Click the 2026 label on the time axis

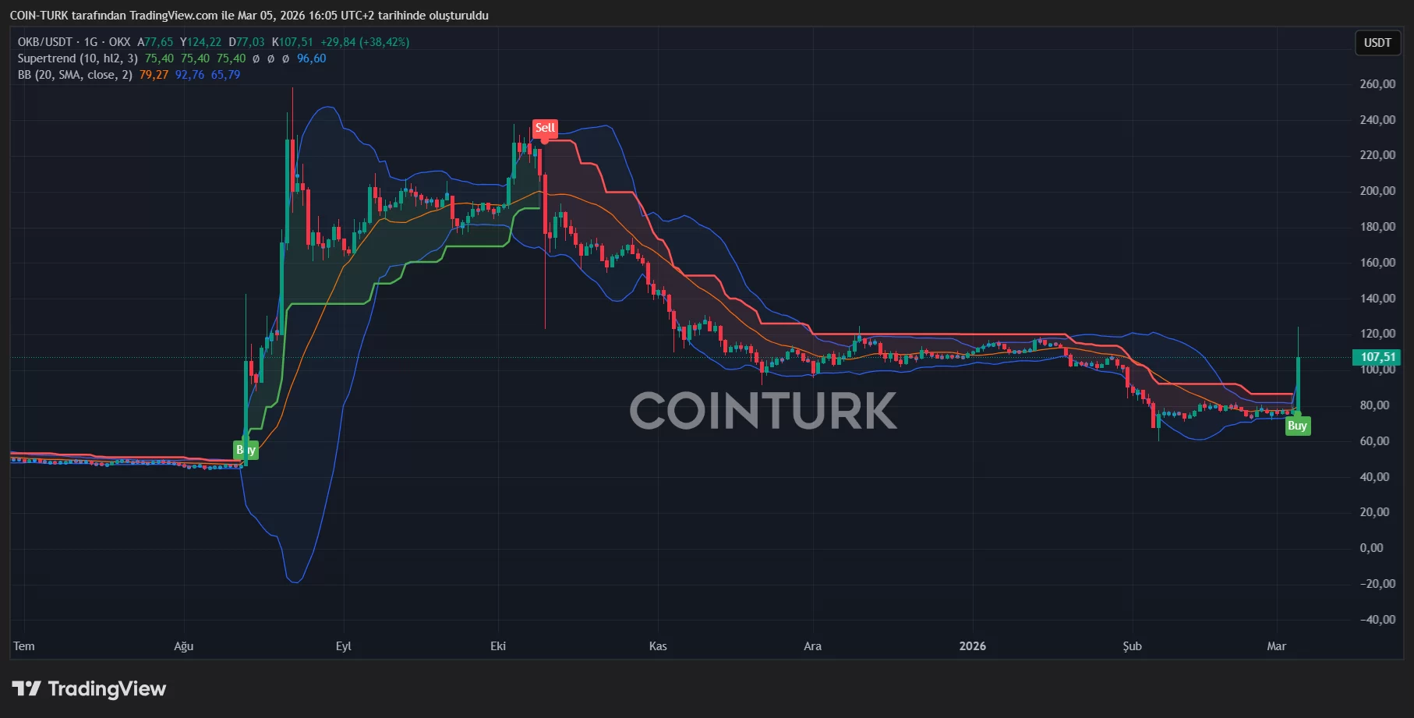(972, 646)
